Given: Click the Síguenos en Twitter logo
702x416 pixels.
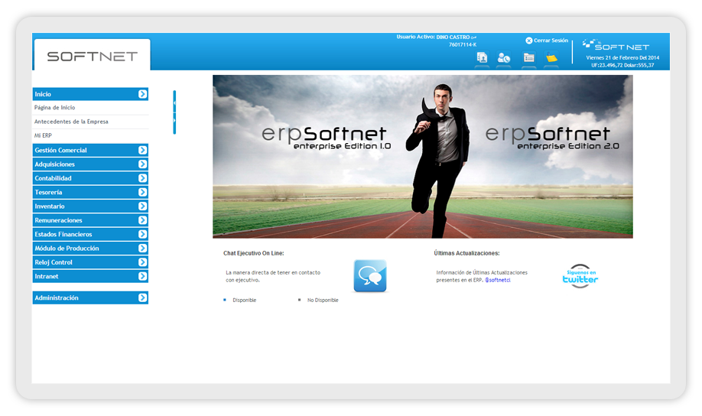Looking at the screenshot, I should (x=580, y=276).
